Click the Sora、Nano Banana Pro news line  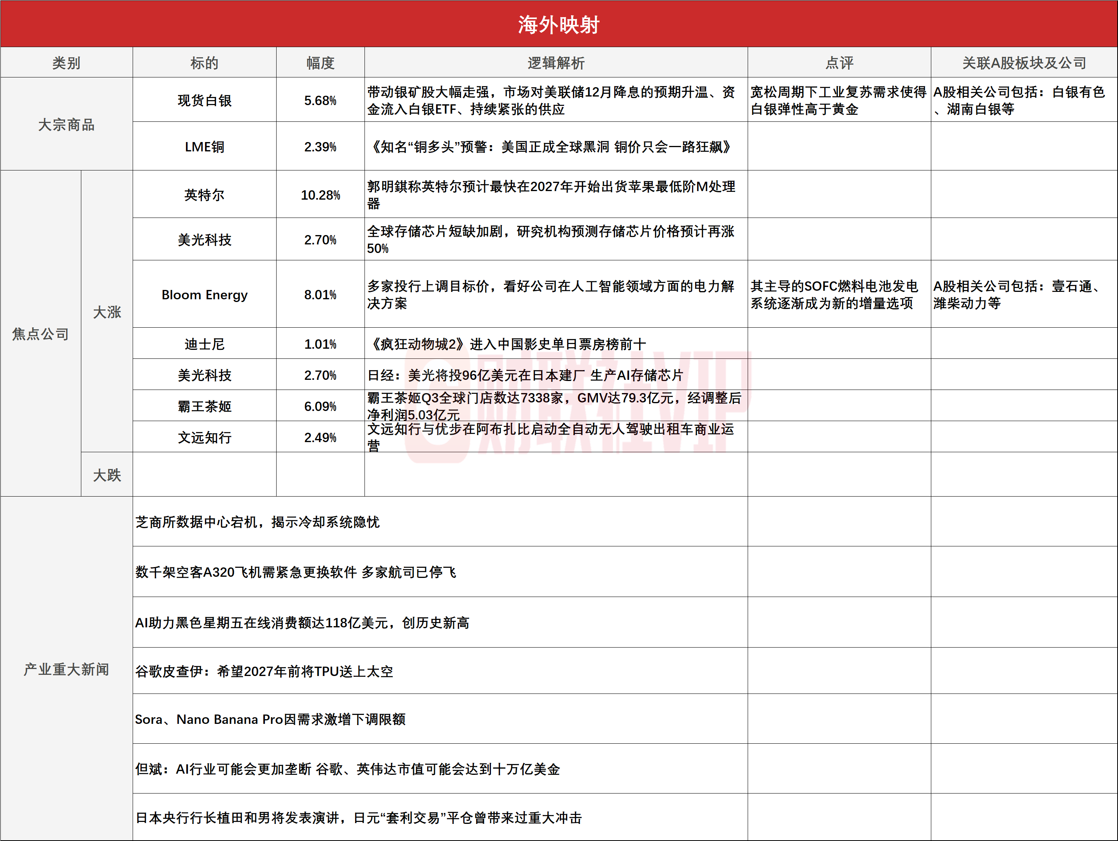pyautogui.click(x=270, y=719)
